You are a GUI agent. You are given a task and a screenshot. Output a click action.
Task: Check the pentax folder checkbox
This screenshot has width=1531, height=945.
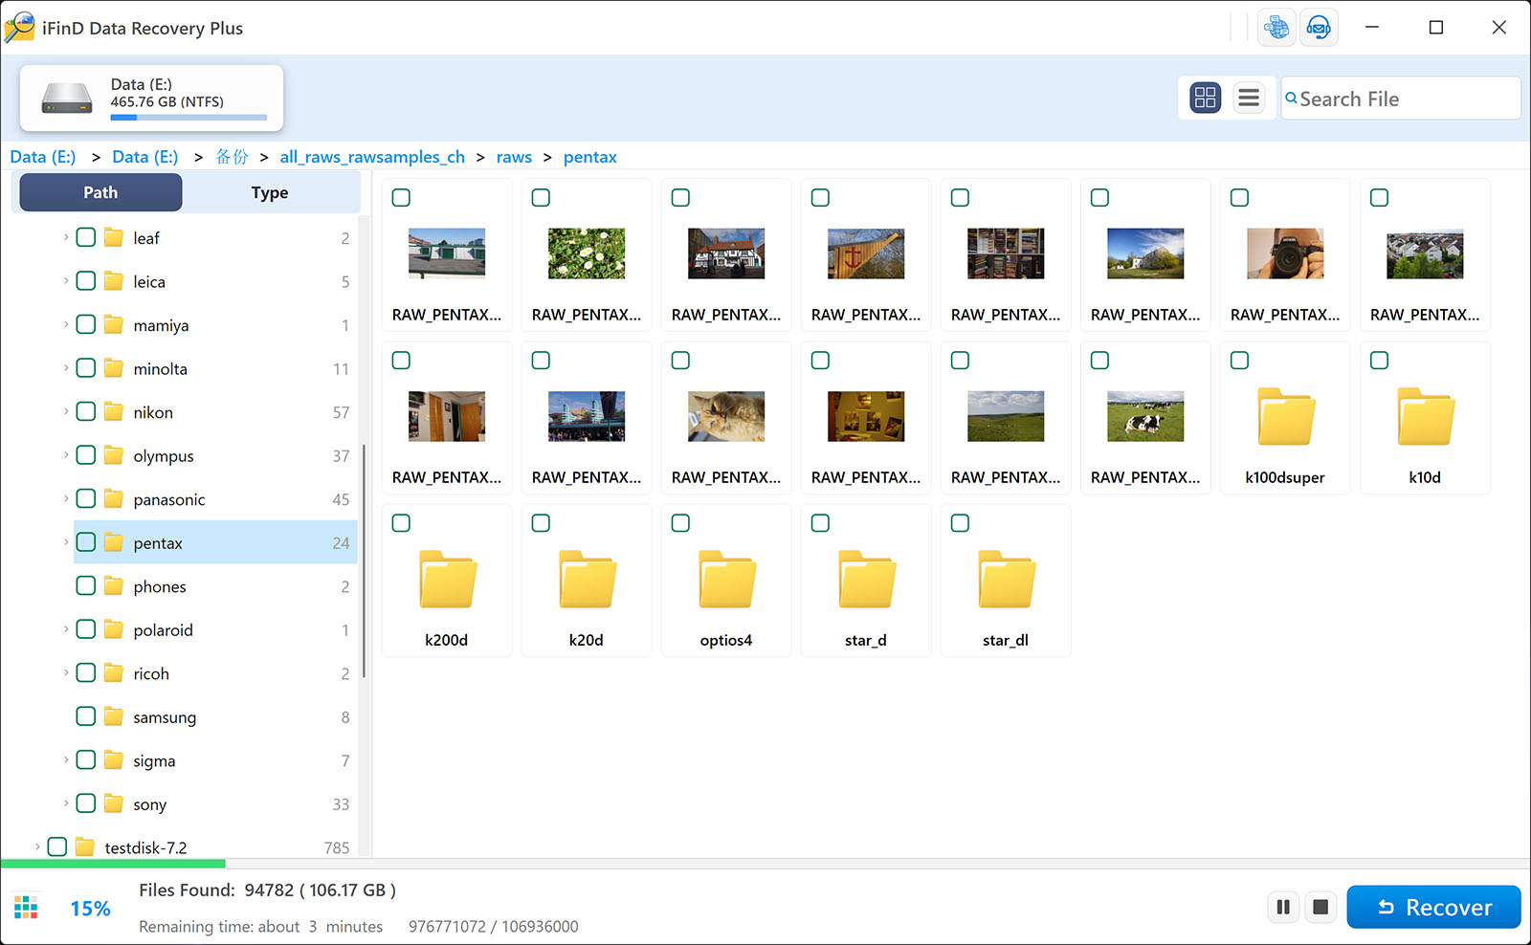[x=86, y=542]
